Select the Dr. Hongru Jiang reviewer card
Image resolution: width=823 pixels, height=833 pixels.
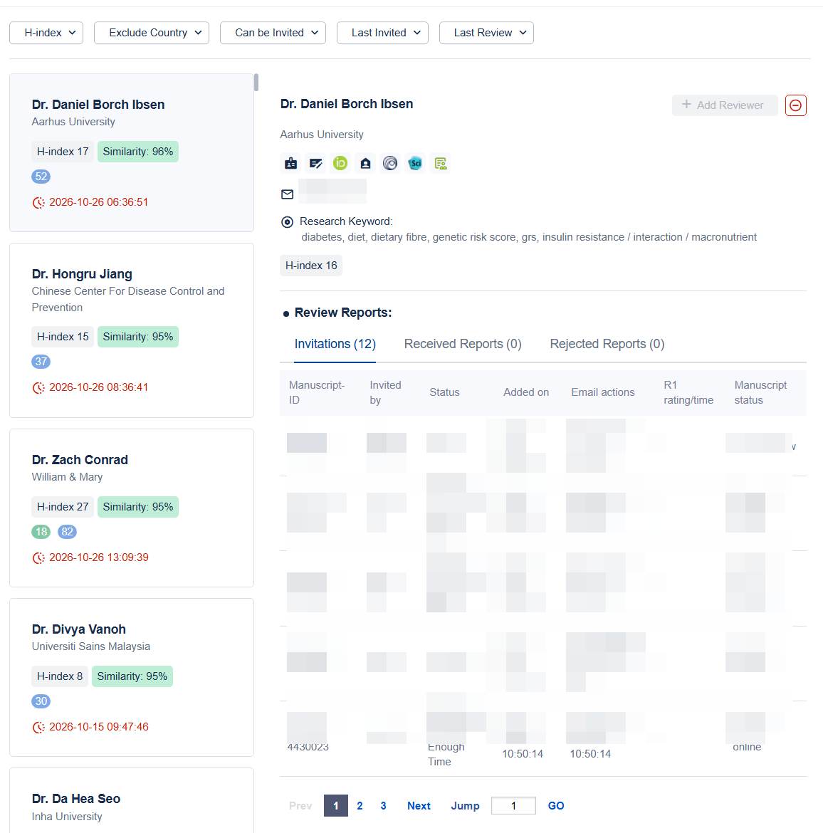click(132, 330)
